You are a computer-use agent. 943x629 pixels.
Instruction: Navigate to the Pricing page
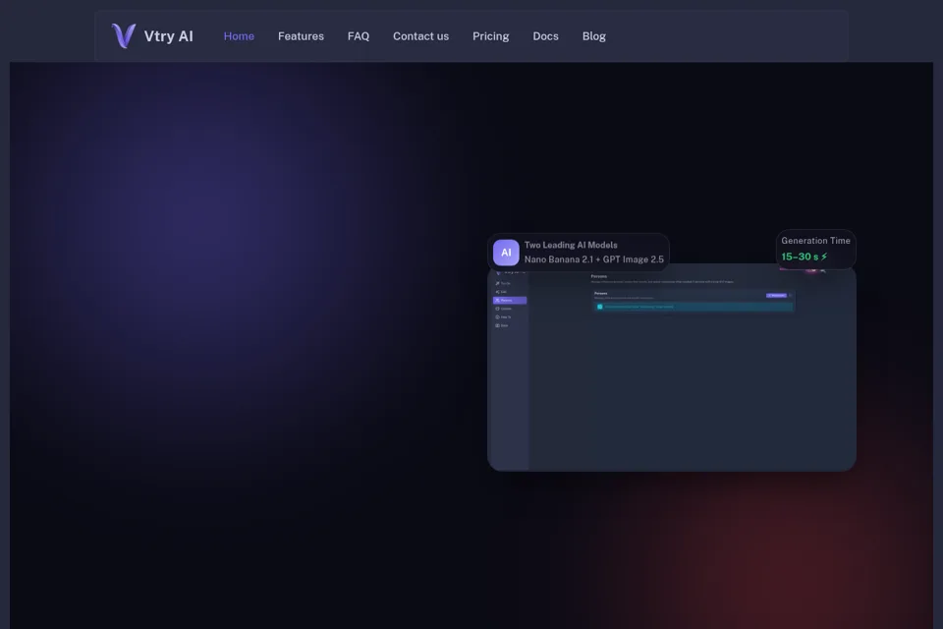pos(491,36)
